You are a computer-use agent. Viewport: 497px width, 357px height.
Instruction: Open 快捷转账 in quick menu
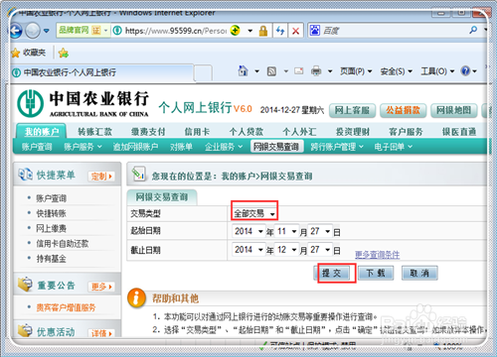51,213
